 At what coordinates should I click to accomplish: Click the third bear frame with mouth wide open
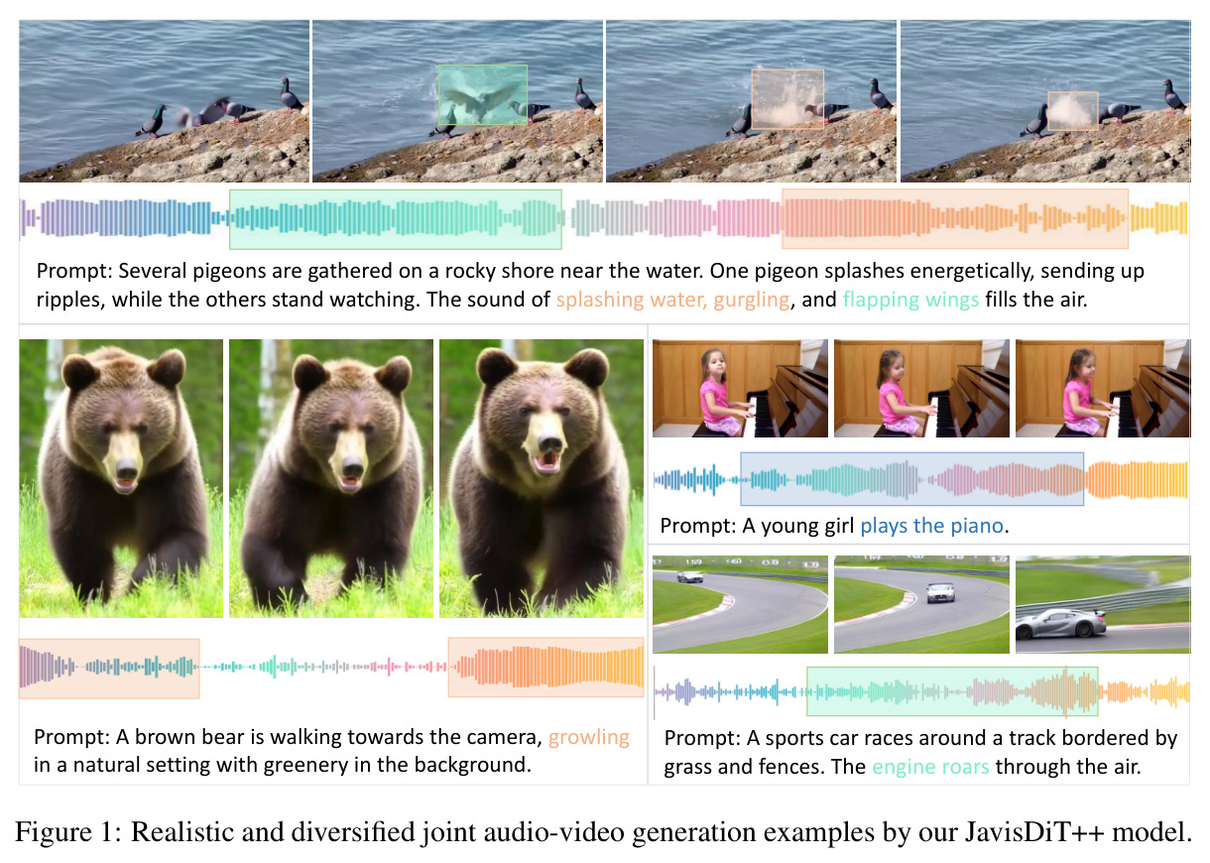point(542,478)
